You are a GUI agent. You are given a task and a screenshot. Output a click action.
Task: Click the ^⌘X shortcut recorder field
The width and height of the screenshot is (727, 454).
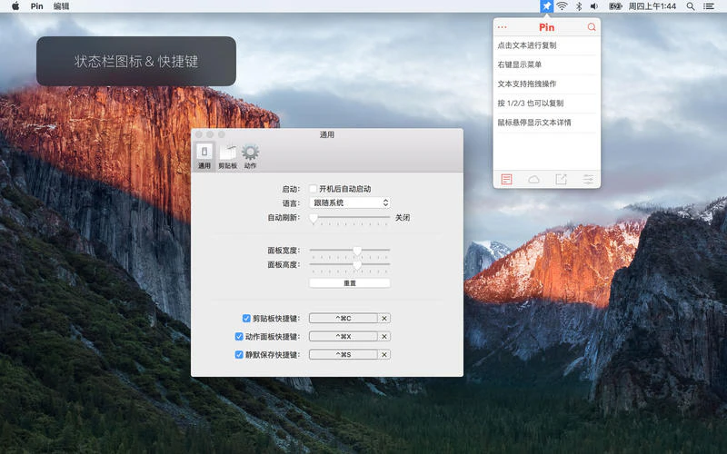pos(344,336)
